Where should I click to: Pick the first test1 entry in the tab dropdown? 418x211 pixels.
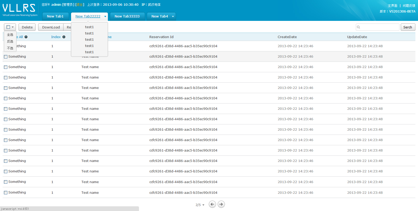tap(89, 27)
